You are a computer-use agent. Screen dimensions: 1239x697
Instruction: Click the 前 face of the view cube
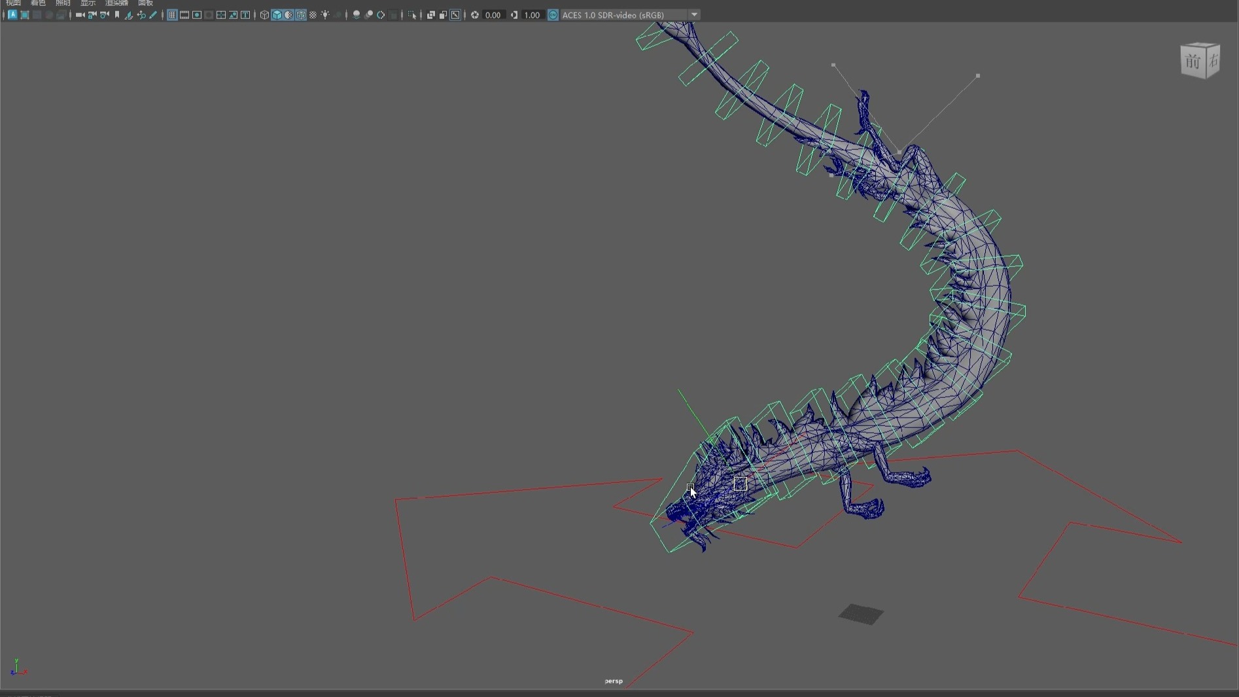(1193, 63)
